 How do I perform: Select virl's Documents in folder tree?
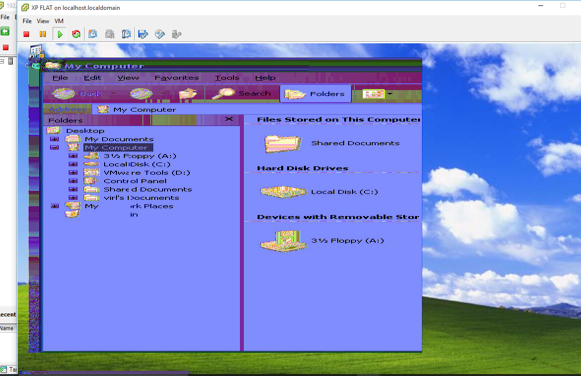pyautogui.click(x=141, y=198)
